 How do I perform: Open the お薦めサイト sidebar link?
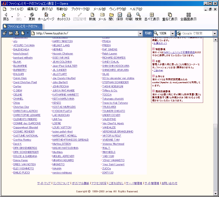160,44
